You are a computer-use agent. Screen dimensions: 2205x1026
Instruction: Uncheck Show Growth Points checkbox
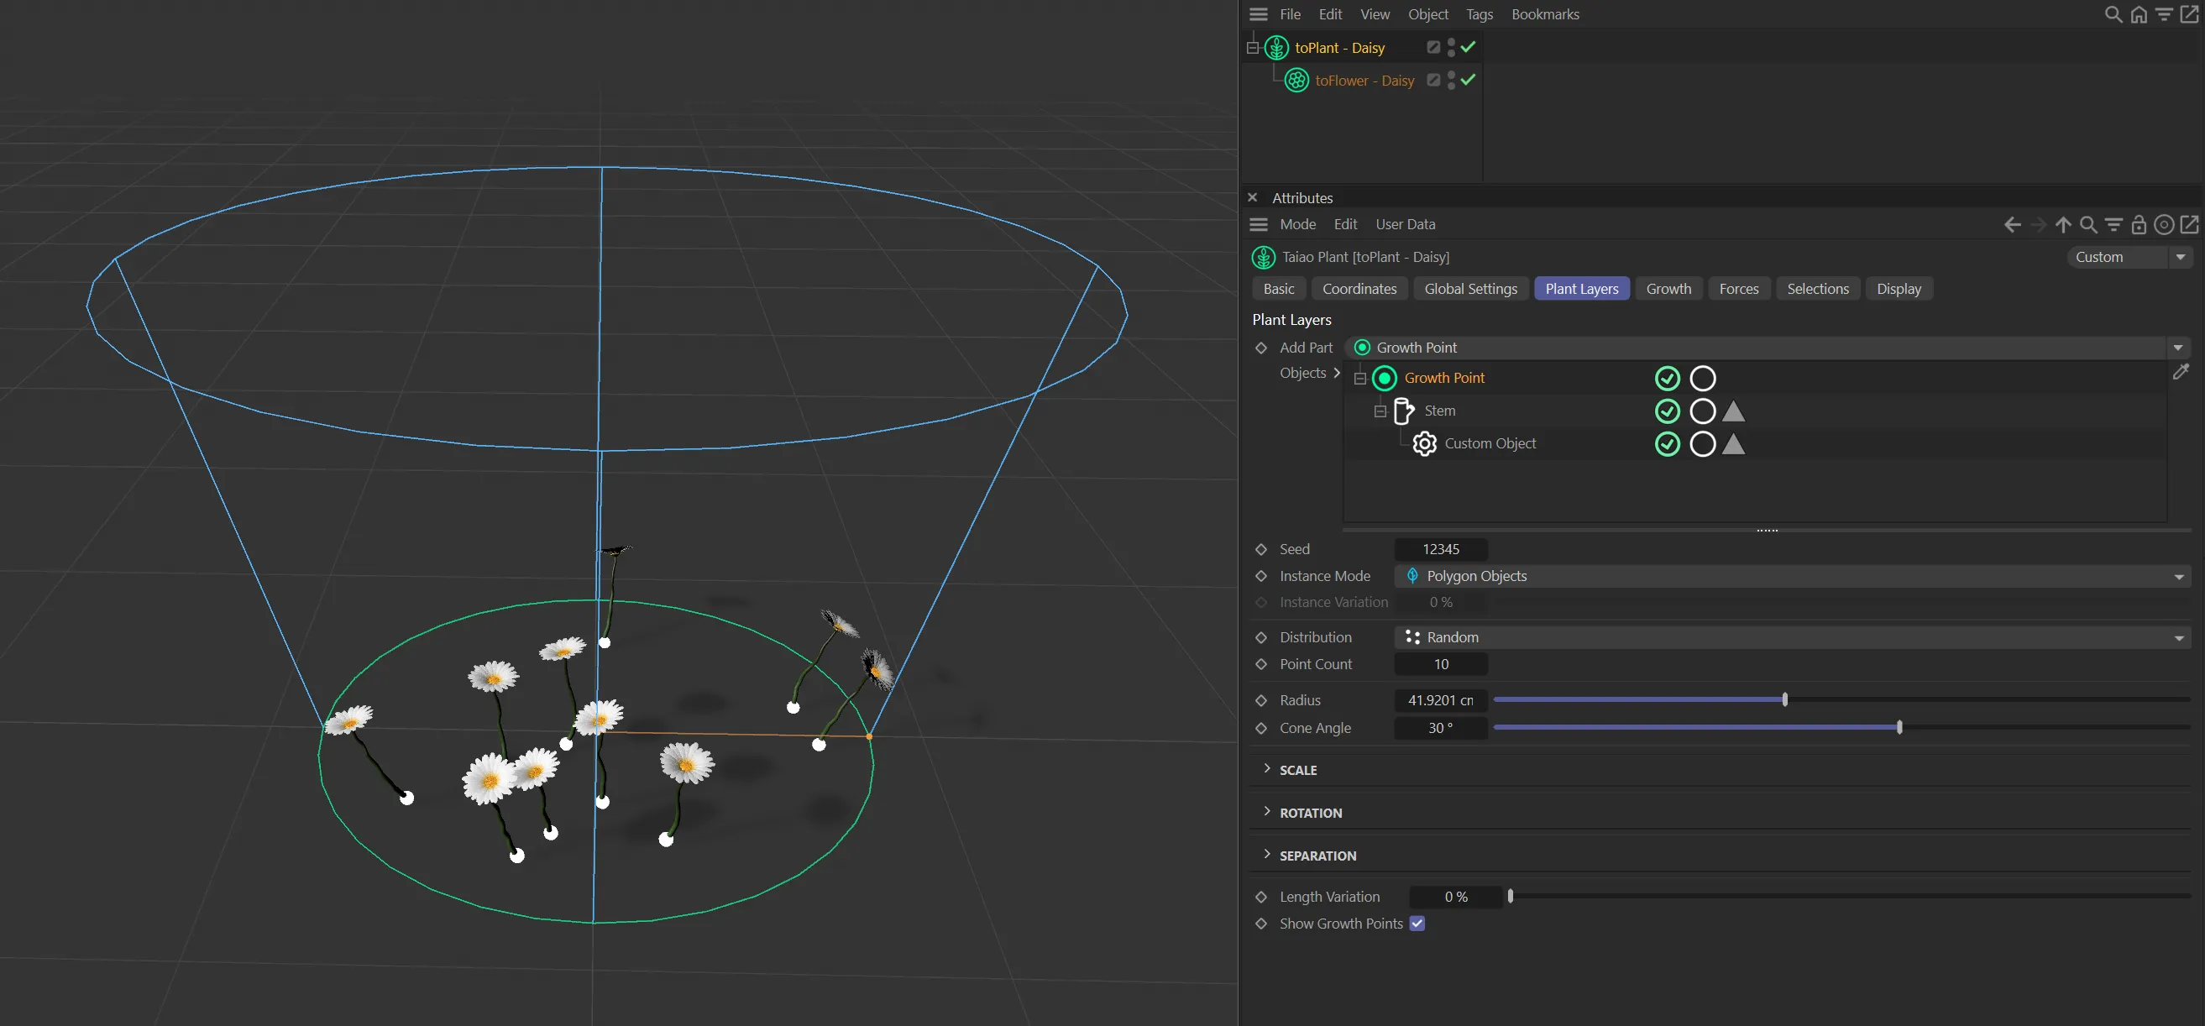tap(1417, 924)
